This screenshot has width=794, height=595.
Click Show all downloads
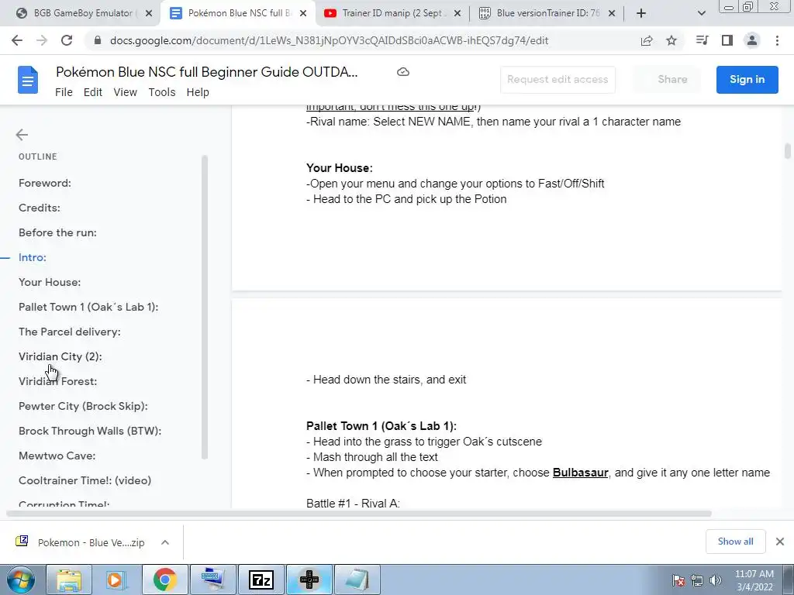[735, 542]
